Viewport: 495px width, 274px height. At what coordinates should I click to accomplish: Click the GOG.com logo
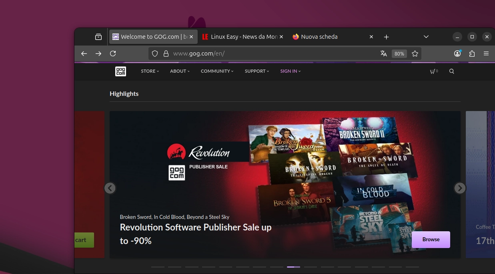point(120,71)
